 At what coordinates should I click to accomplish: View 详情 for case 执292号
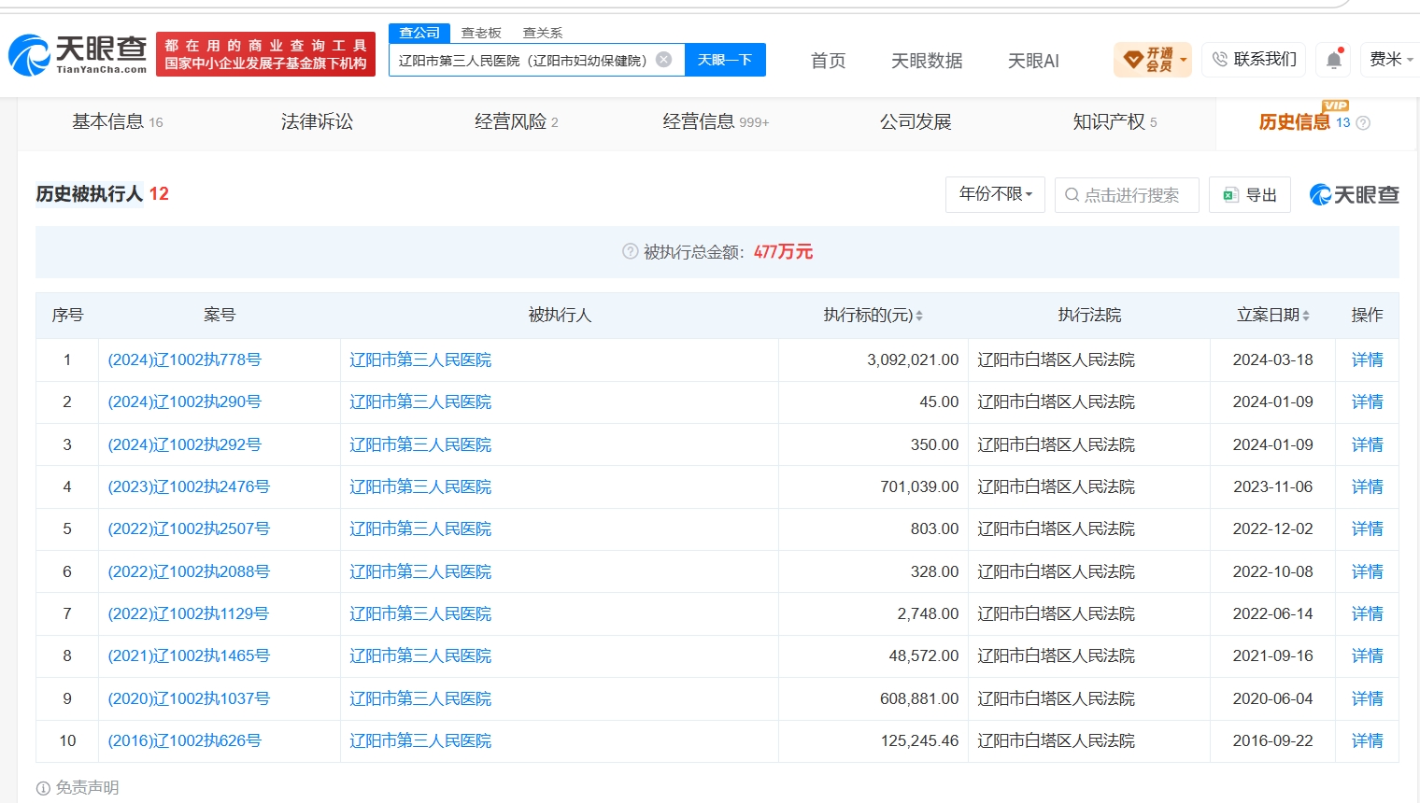coord(1367,444)
